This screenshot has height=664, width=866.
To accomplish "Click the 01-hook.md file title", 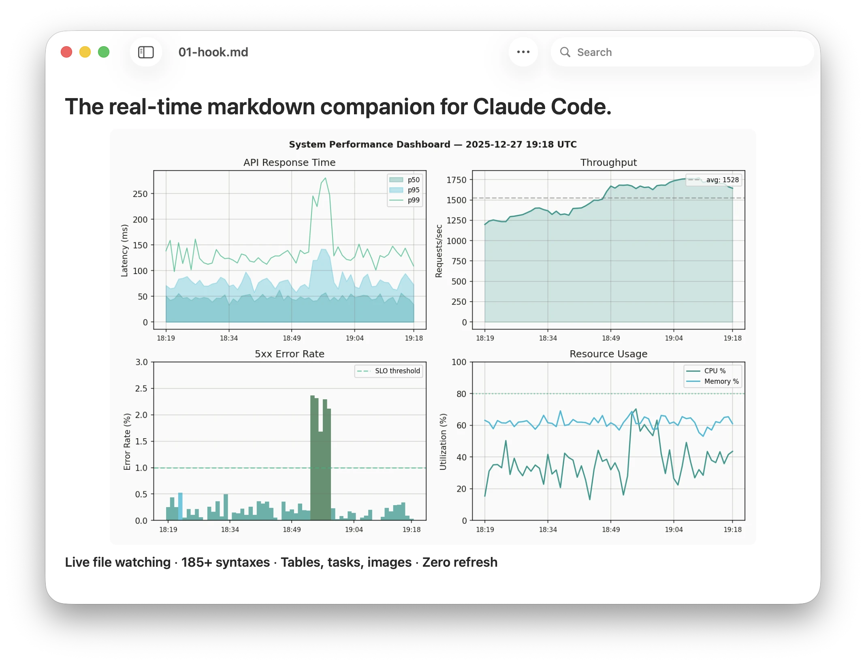I will [x=213, y=52].
